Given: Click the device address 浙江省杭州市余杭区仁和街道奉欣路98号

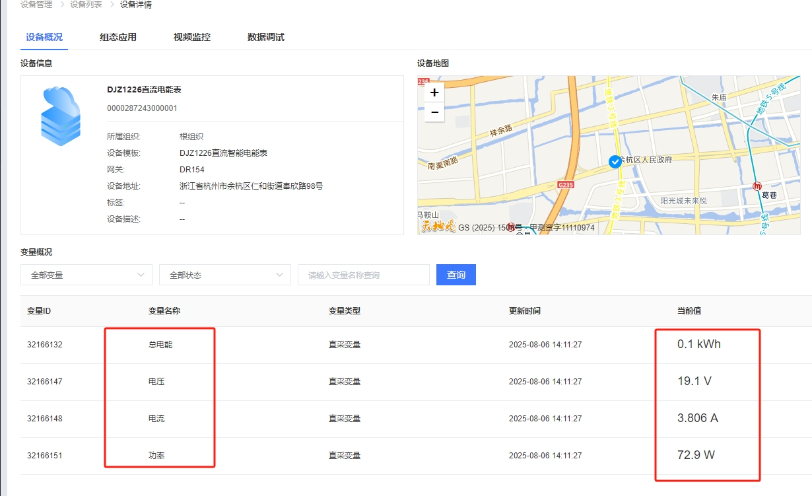Looking at the screenshot, I should [252, 186].
